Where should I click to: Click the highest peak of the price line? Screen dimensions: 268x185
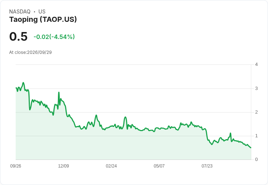click(x=23, y=83)
